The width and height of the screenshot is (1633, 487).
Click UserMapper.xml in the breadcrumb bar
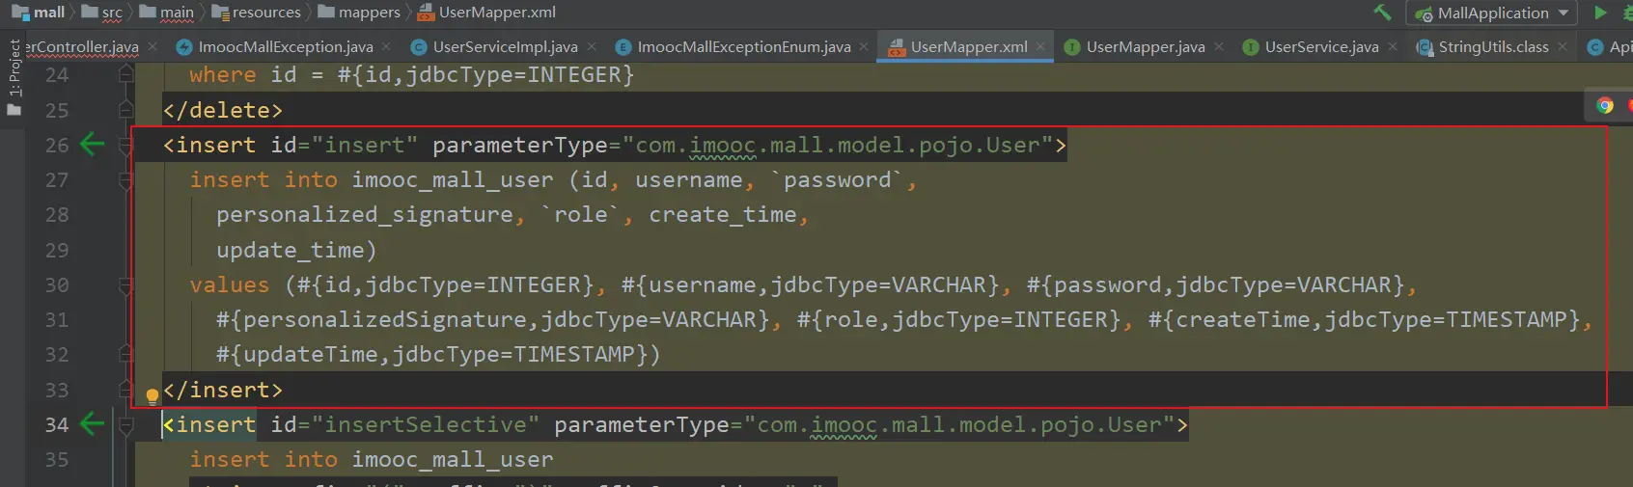[487, 13]
